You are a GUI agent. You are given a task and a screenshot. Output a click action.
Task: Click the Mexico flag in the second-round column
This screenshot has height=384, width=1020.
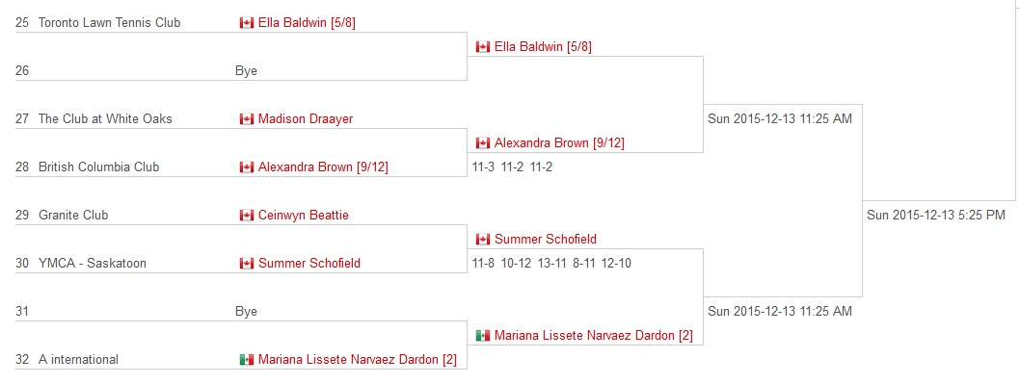[x=483, y=335]
